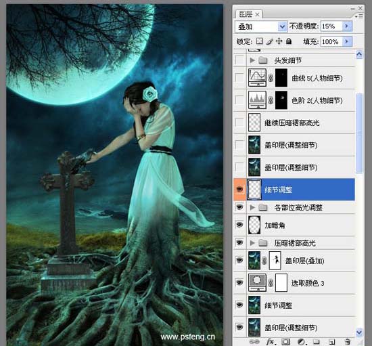
Task: Create a new group with the folder icon
Action: [317, 342]
